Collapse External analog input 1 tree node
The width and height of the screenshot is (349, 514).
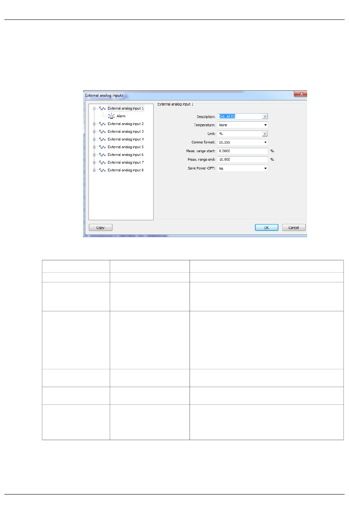click(94, 108)
